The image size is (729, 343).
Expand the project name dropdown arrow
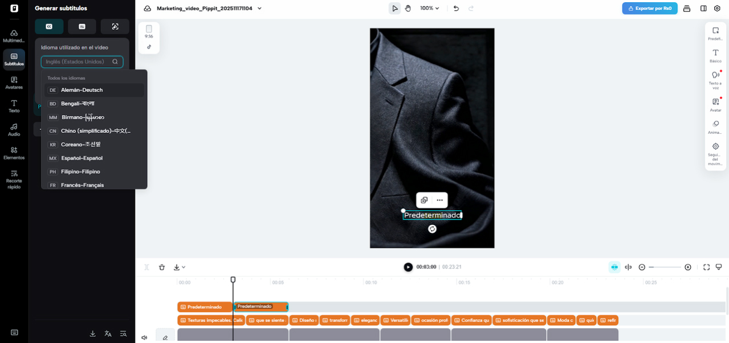tap(260, 9)
